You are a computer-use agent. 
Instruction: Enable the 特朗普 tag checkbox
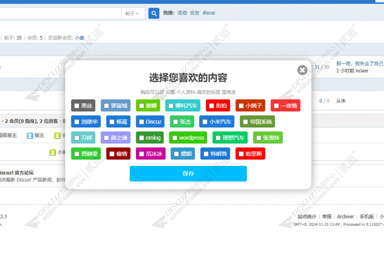[x=206, y=154]
